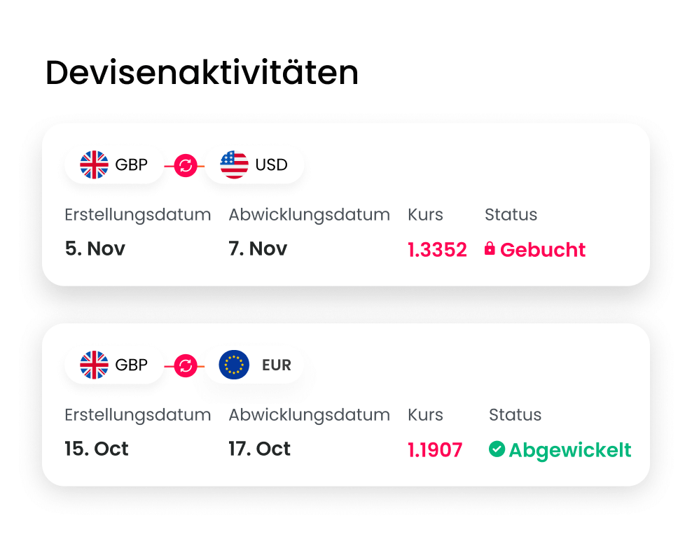Click the creation date 15. Oct
This screenshot has width=692, height=546.
click(x=97, y=449)
